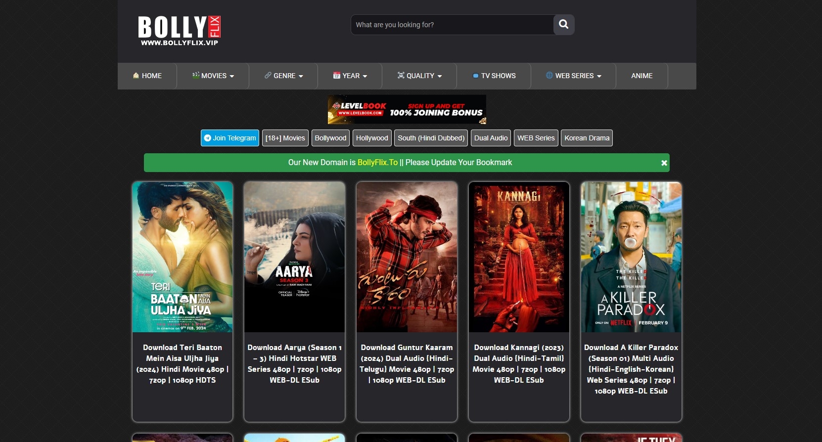Expand the Quality dropdown arrow
Viewport: 822px width, 442px height.
tap(440, 76)
